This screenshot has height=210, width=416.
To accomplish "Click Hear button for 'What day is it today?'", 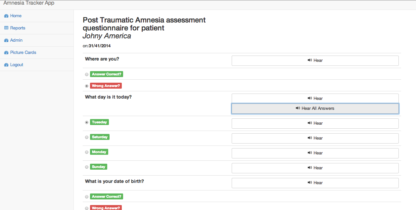I will 315,99.
